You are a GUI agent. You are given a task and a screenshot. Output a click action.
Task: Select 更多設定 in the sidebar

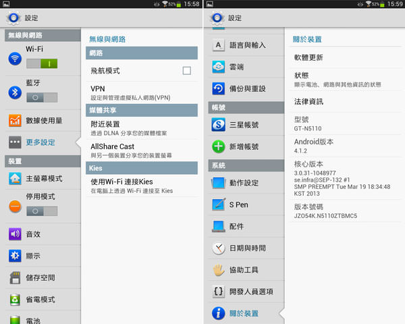40,142
